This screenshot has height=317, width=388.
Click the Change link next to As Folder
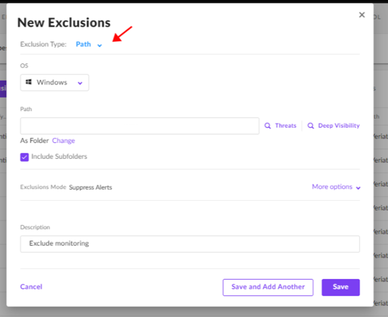(64, 140)
